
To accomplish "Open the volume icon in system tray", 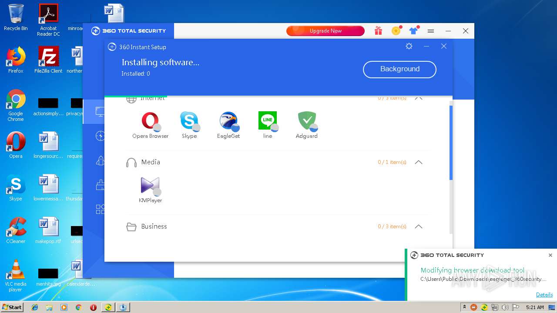I will coord(505,307).
